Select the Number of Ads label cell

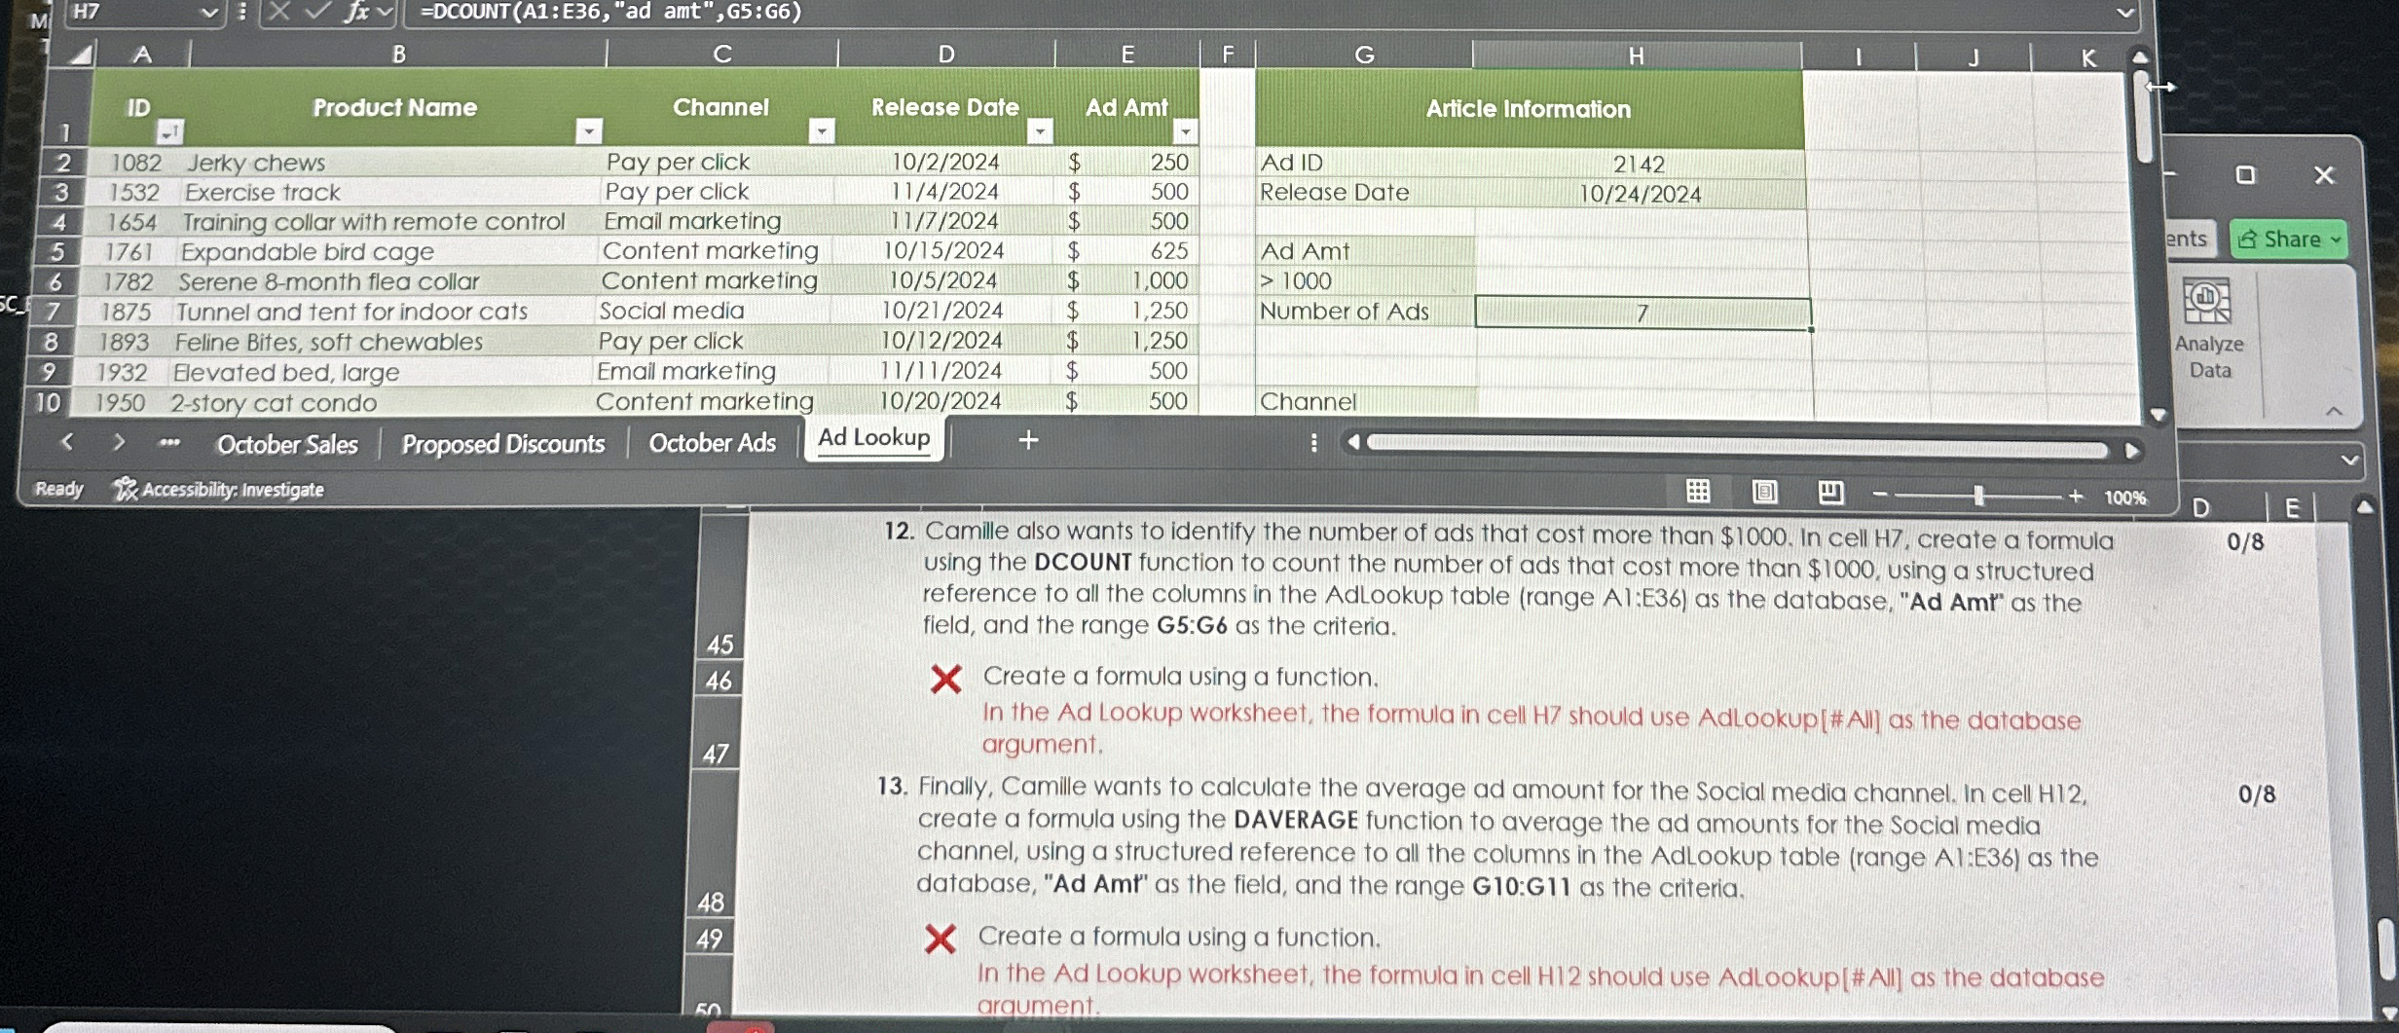point(1365,312)
